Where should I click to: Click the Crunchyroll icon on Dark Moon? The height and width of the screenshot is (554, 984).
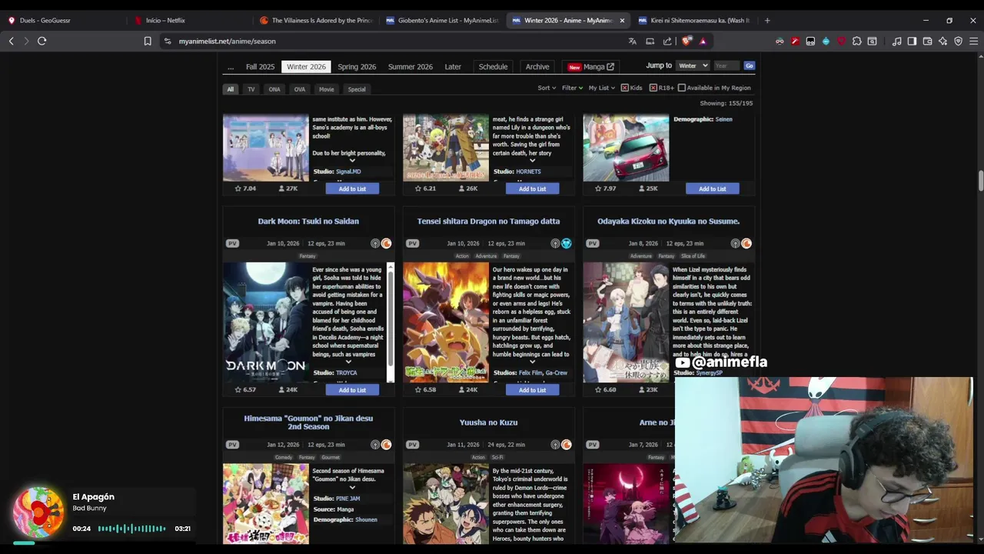387,243
